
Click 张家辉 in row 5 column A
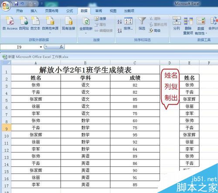pyautogui.click(x=36, y=99)
